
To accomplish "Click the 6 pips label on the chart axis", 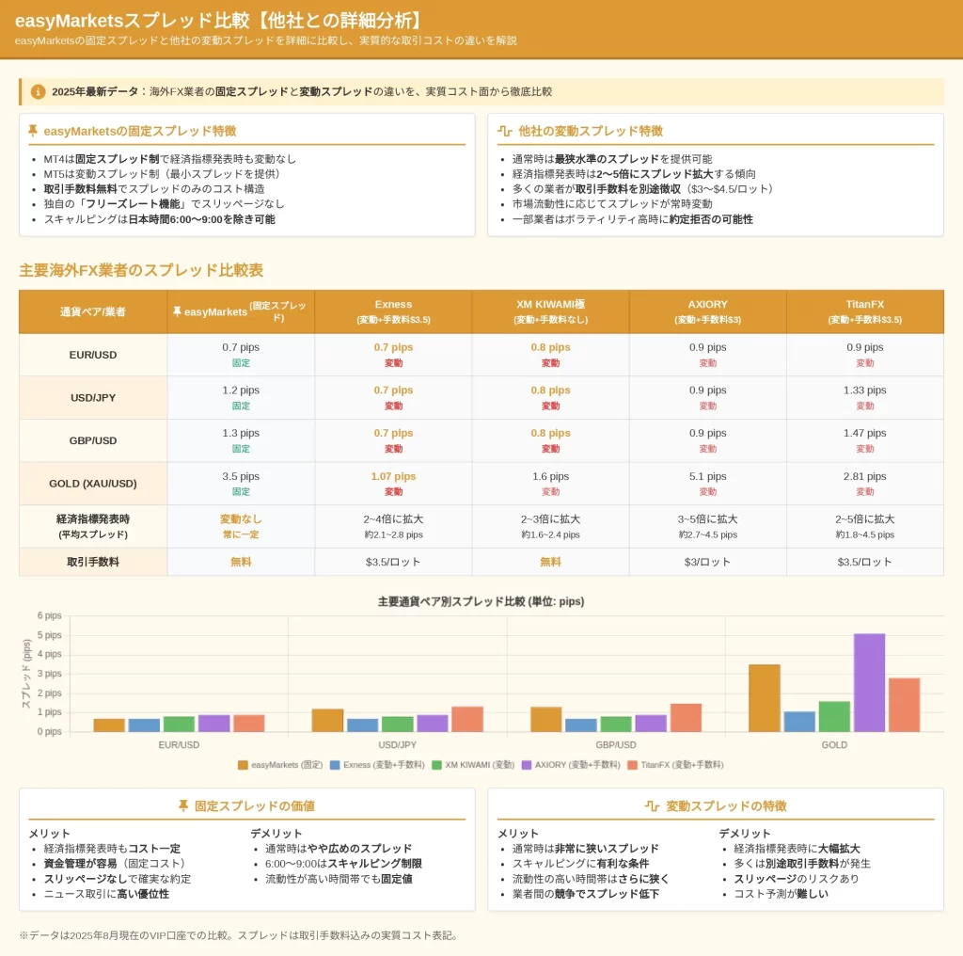I will pyautogui.click(x=49, y=615).
